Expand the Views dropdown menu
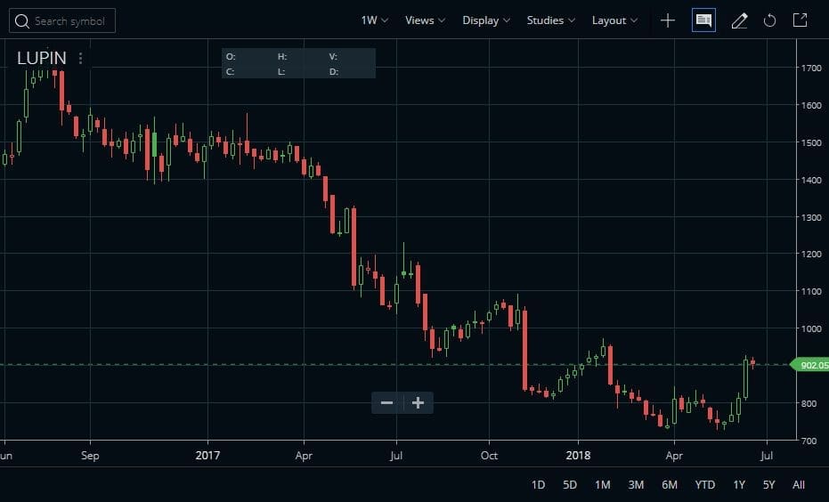 click(425, 20)
